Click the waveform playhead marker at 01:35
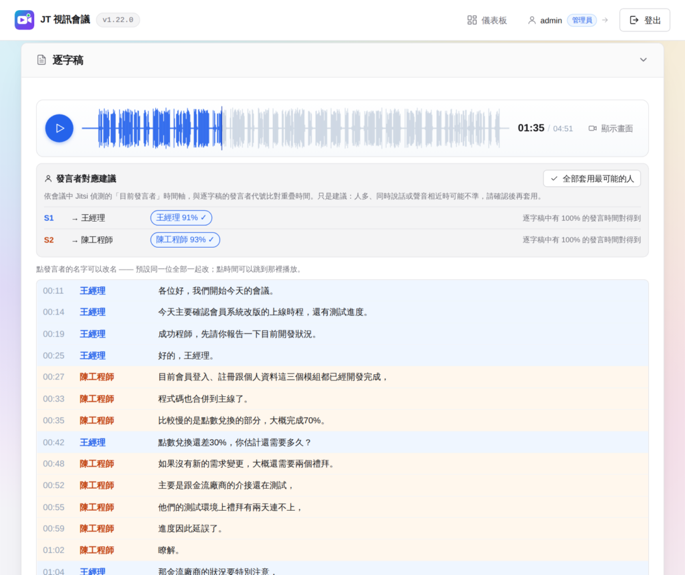685x575 pixels. coord(222,128)
